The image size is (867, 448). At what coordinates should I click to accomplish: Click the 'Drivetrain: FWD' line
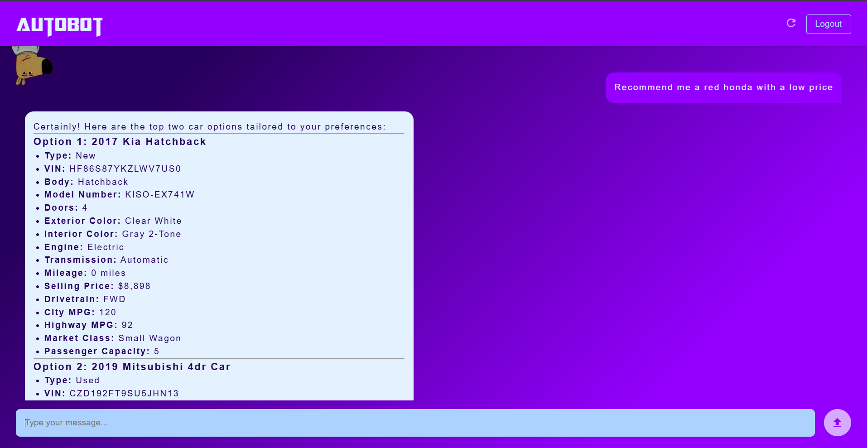(85, 299)
